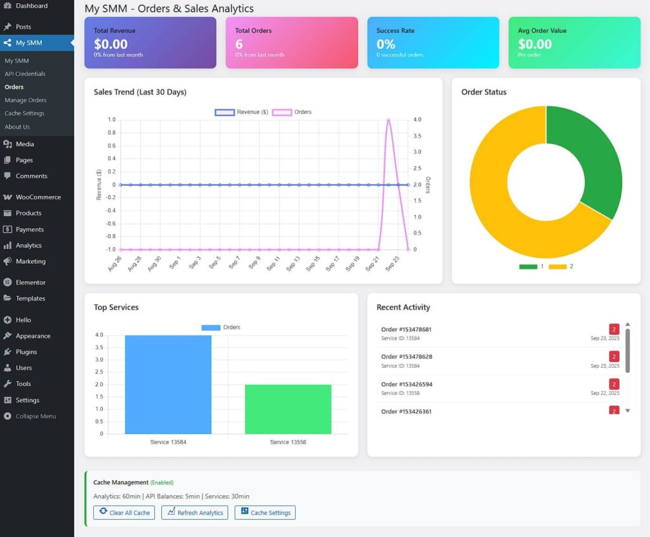Click the Analytics bar chart icon

click(x=8, y=245)
